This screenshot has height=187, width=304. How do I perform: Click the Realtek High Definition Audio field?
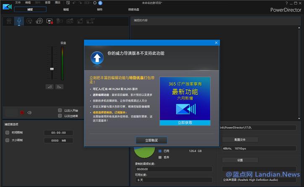pyautogui.click(x=259, y=180)
